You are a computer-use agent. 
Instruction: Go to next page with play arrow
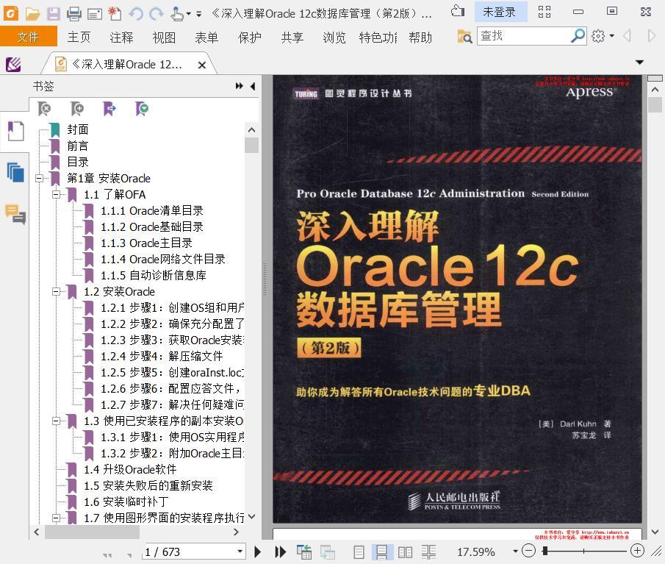(x=257, y=551)
